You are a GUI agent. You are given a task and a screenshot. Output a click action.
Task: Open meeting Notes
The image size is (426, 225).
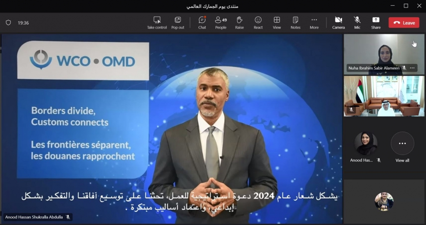295,20
